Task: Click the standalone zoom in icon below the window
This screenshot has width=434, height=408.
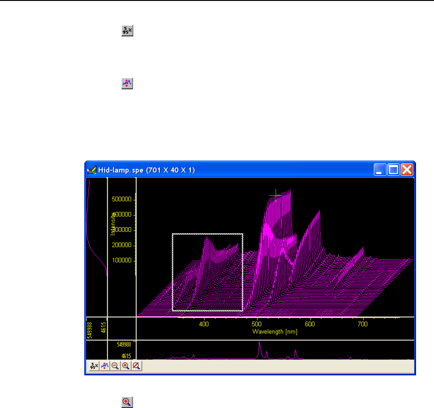Action: 127,402
